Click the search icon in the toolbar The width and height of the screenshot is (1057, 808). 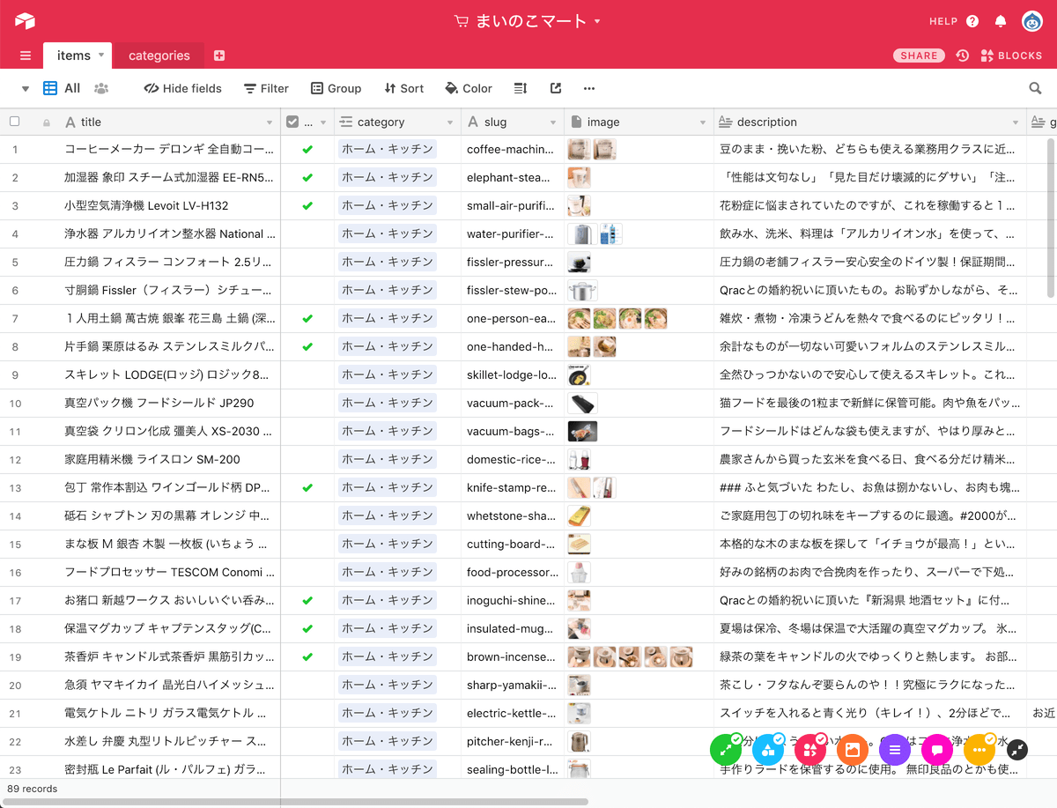(x=1035, y=88)
